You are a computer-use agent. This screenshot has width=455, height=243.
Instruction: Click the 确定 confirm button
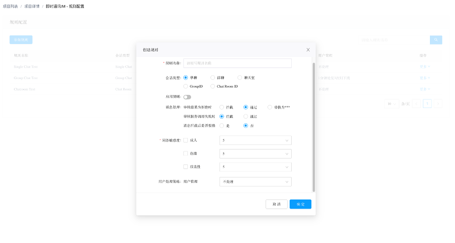pyautogui.click(x=300, y=204)
